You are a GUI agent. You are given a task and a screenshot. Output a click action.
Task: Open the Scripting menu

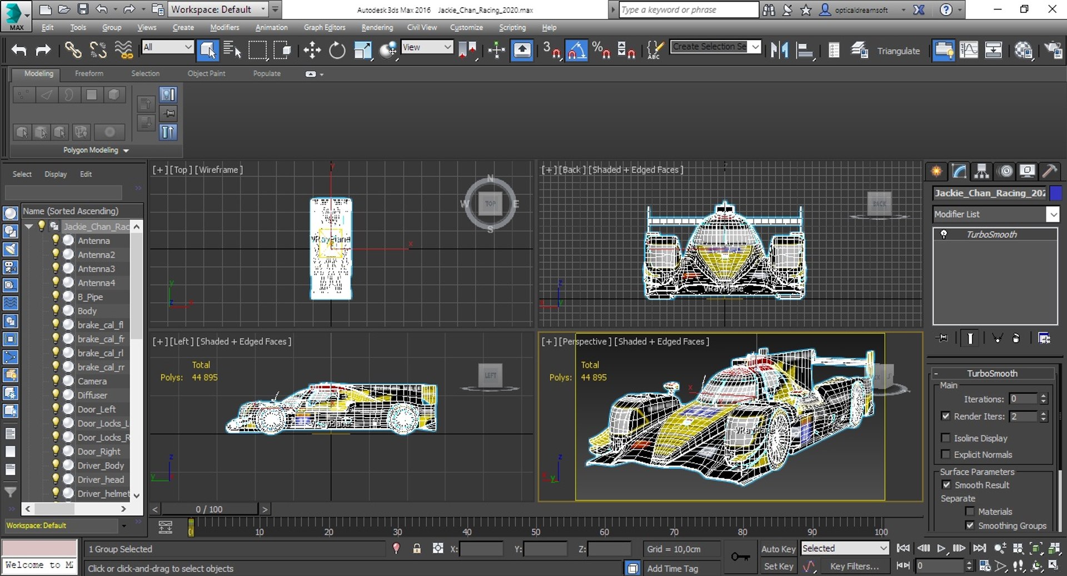tap(512, 27)
